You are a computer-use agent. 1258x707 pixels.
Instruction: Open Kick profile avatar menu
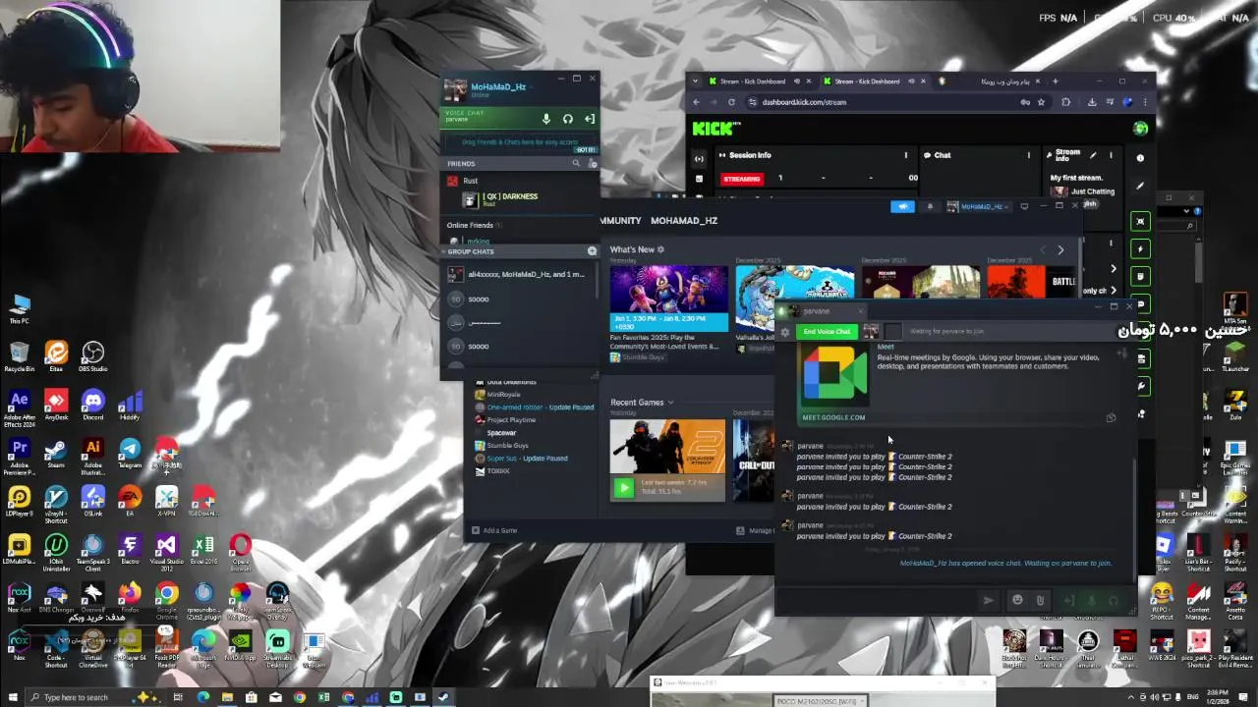pyautogui.click(x=1140, y=129)
